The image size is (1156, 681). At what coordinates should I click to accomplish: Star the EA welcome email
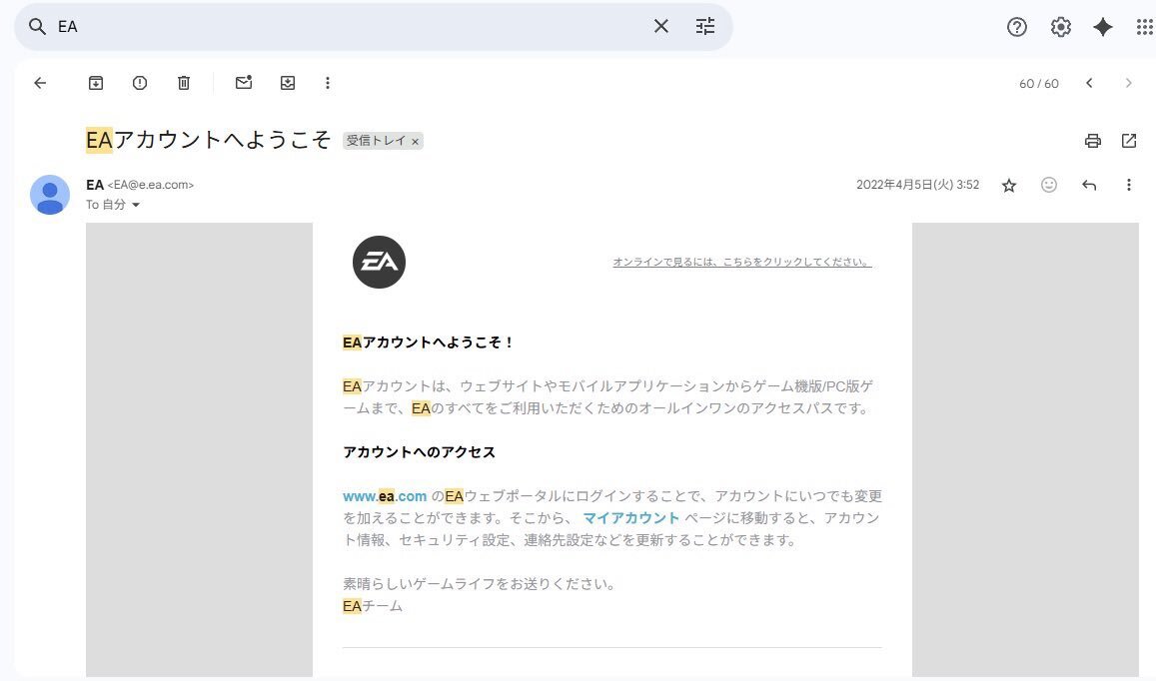1009,185
